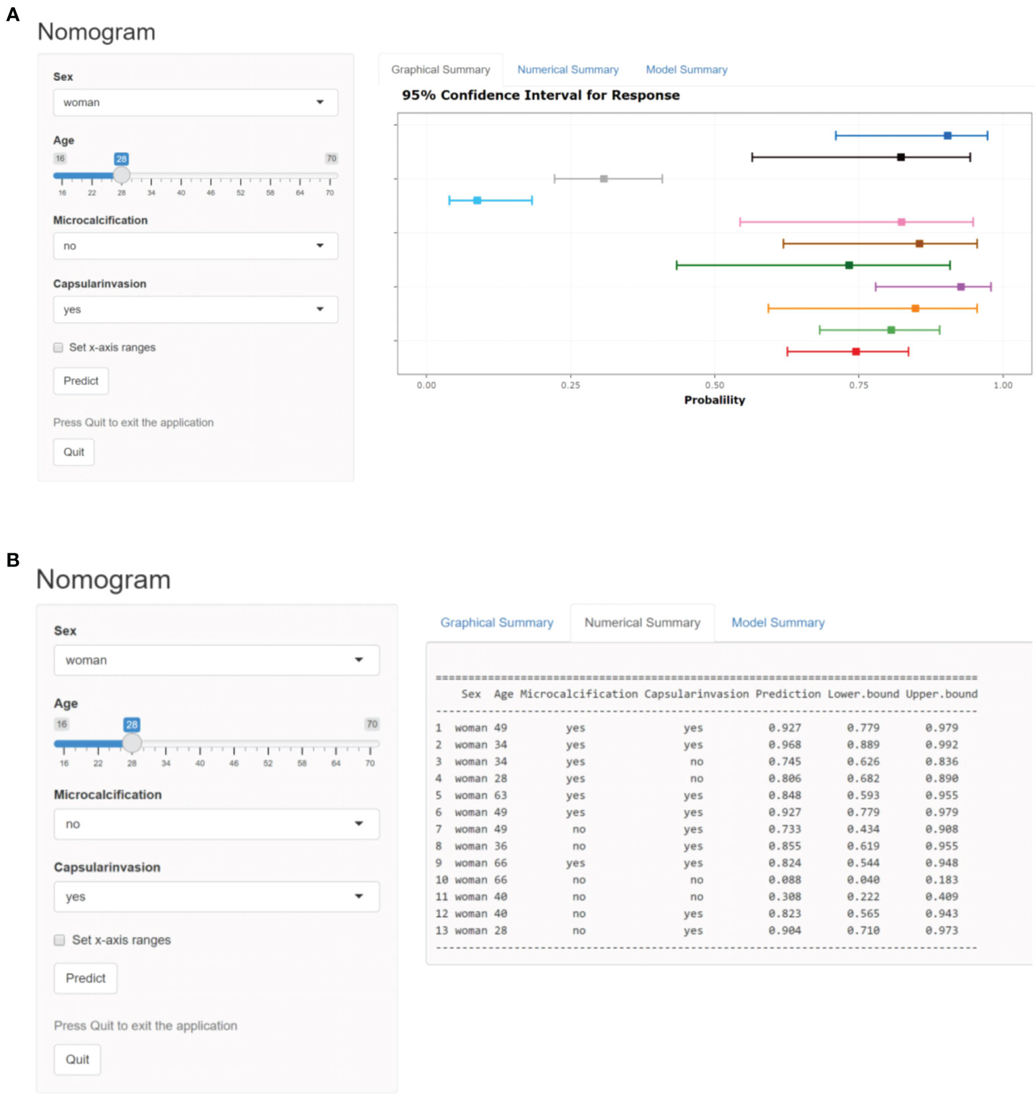Click upper bound value 0.992 in the table
This screenshot has width=1036, height=1102.
click(x=942, y=745)
